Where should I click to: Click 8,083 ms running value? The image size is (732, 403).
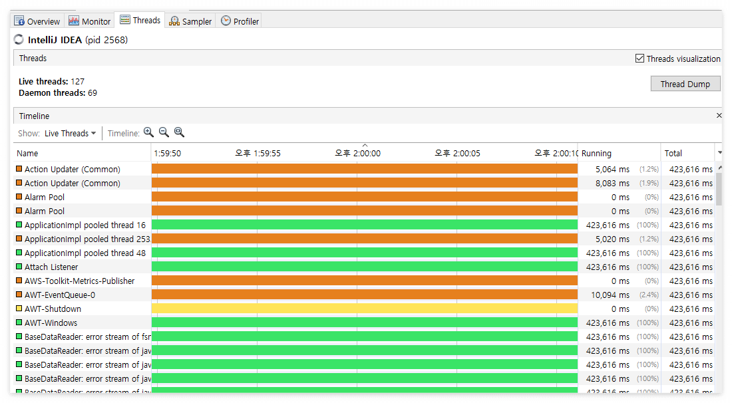(x=612, y=183)
